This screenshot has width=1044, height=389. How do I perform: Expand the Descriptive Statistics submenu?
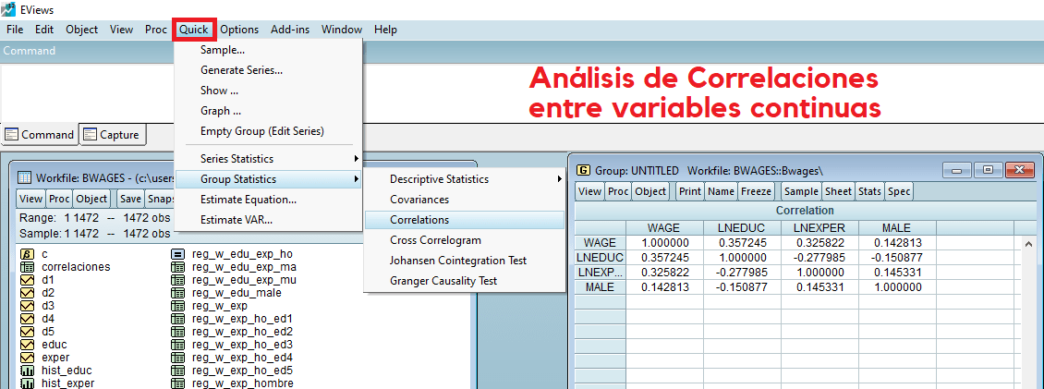pos(464,179)
